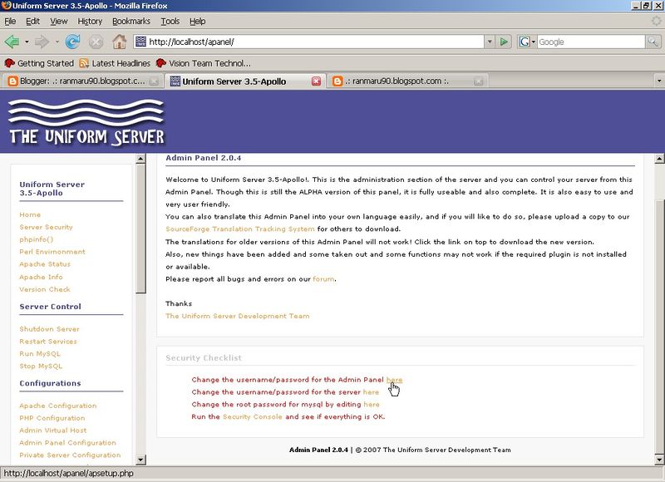Viewport: 665px width, 482px height.
Task: Click 'here' for mysql root password
Action: [372, 404]
